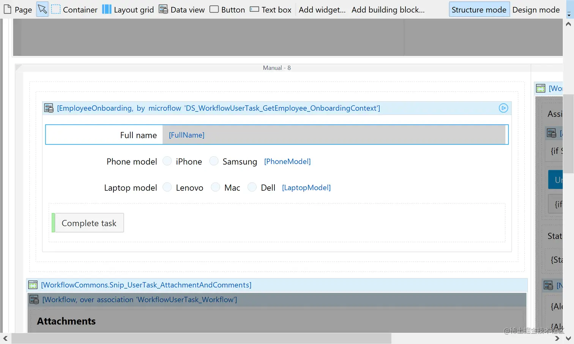The image size is (574, 344).
Task: Click the Workflow association data view icon
Action: (x=34, y=300)
